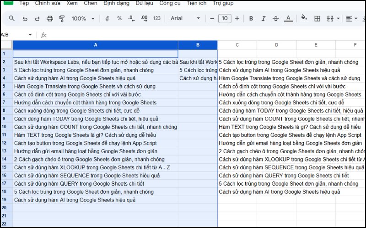Toggle italic formatting

click(x=264, y=19)
